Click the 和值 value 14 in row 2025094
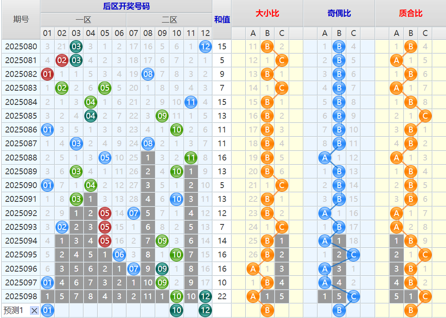Image resolution: width=446 pixels, height=318 pixels. 222,241
